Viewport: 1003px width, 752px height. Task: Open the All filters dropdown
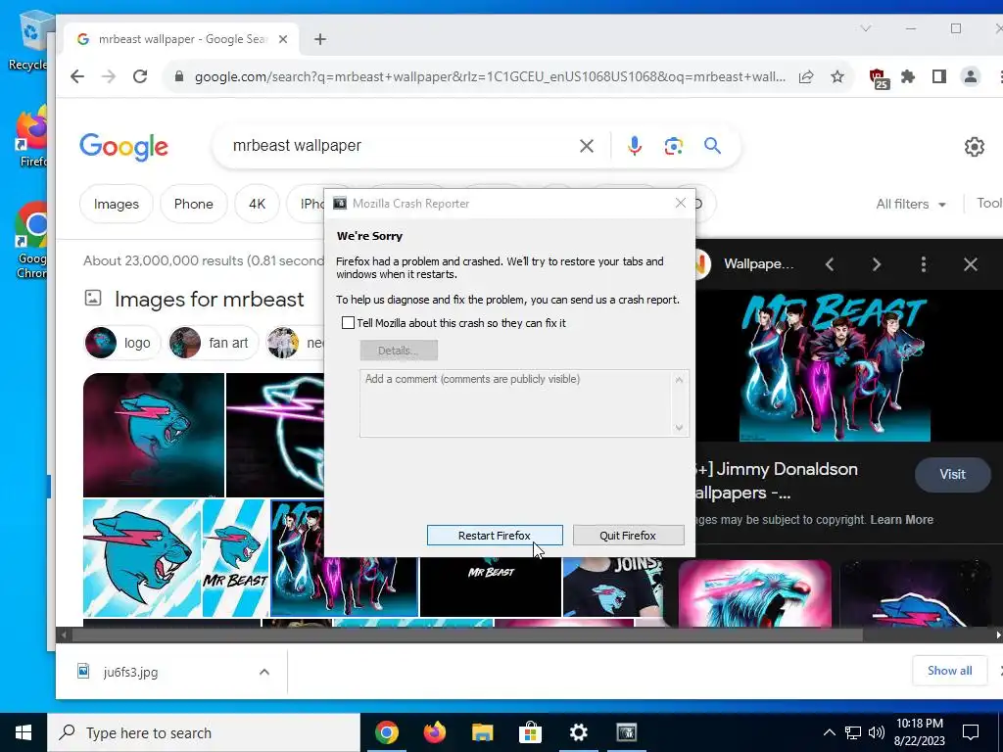(911, 204)
